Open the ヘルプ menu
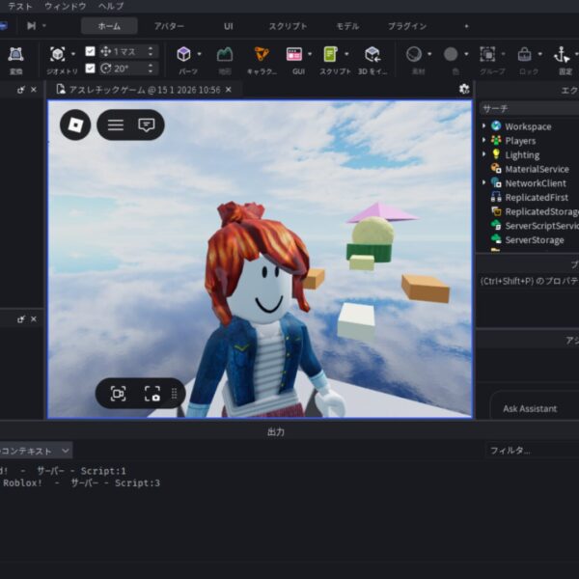The height and width of the screenshot is (579, 579). pos(111,7)
